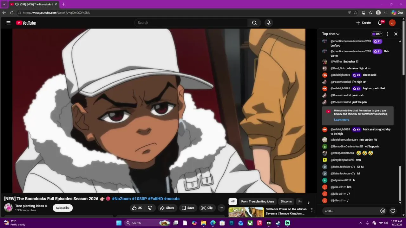Click @Paul_Gutz username in chat
Image resolution: width=406 pixels, height=228 pixels.
click(x=338, y=68)
